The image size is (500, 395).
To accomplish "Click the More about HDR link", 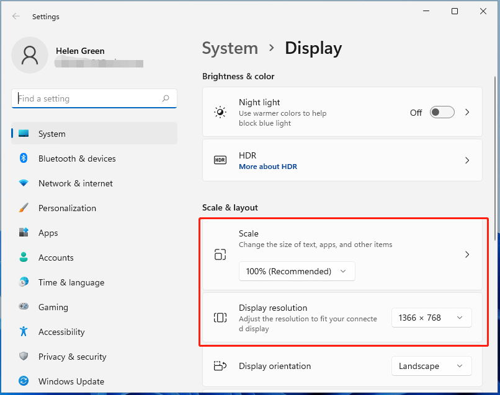I will tap(268, 166).
